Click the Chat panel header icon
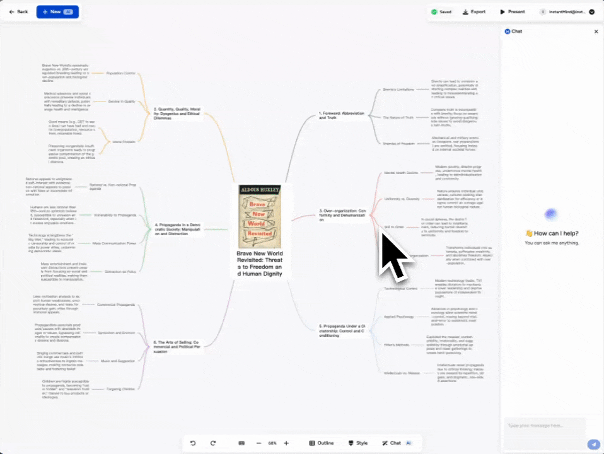The image size is (604, 454). point(508,32)
